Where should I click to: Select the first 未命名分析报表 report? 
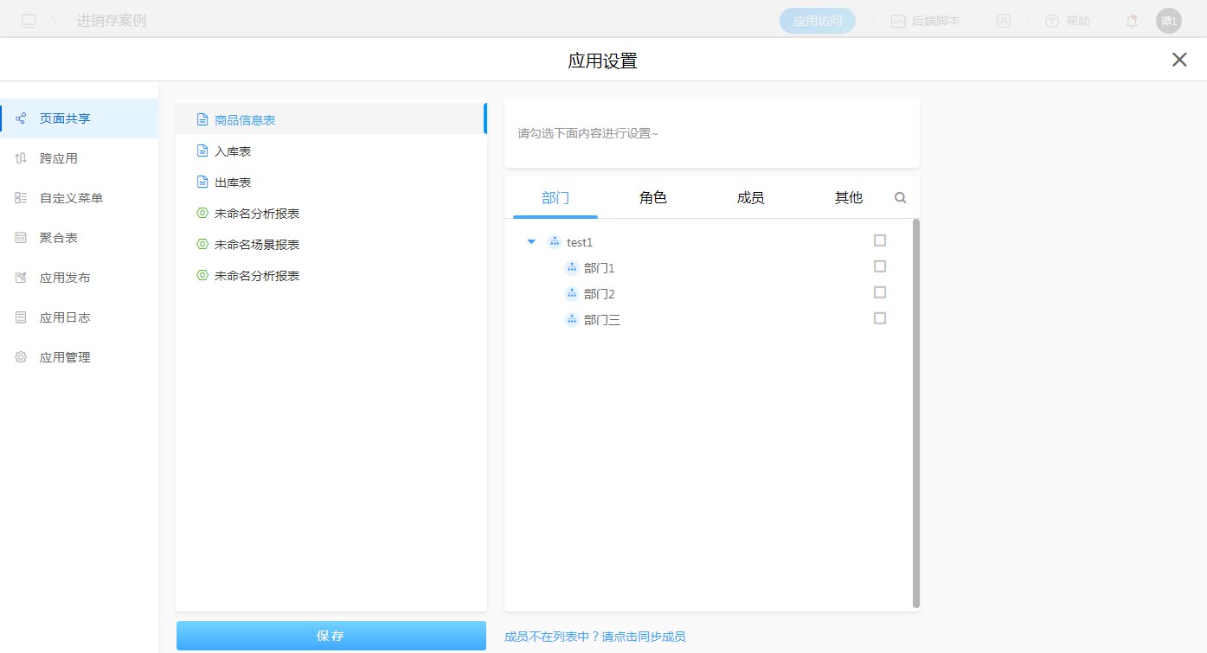click(x=256, y=214)
